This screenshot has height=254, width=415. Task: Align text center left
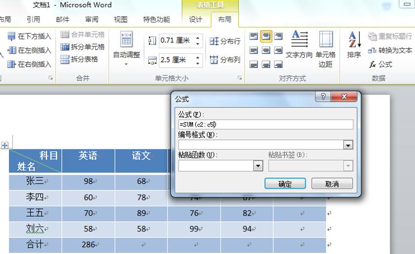pyautogui.click(x=253, y=50)
